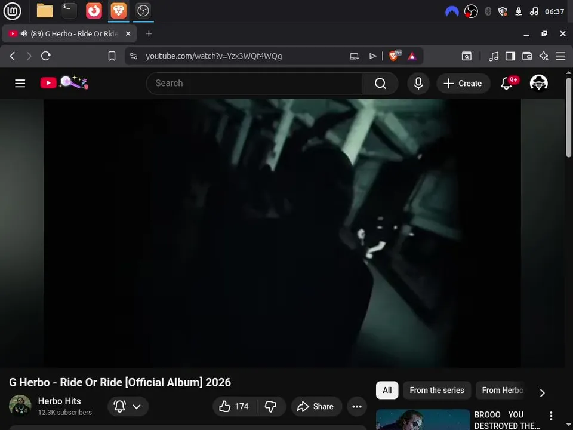Go to YouTube home via the logo
This screenshot has width=573, height=430.
click(x=64, y=82)
